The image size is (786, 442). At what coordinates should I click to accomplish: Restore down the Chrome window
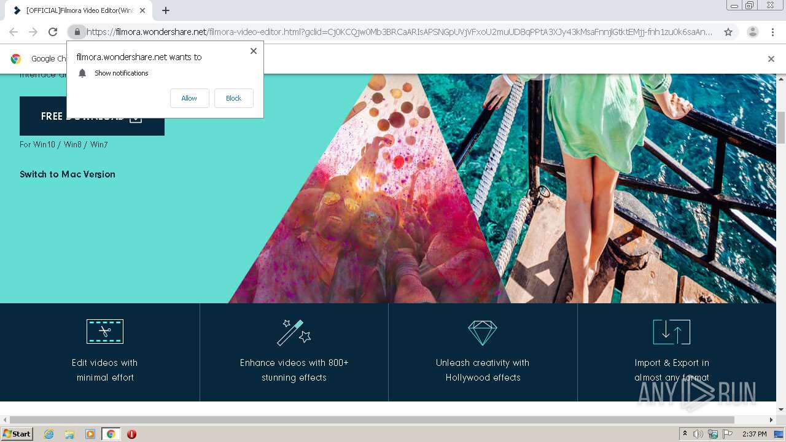750,6
